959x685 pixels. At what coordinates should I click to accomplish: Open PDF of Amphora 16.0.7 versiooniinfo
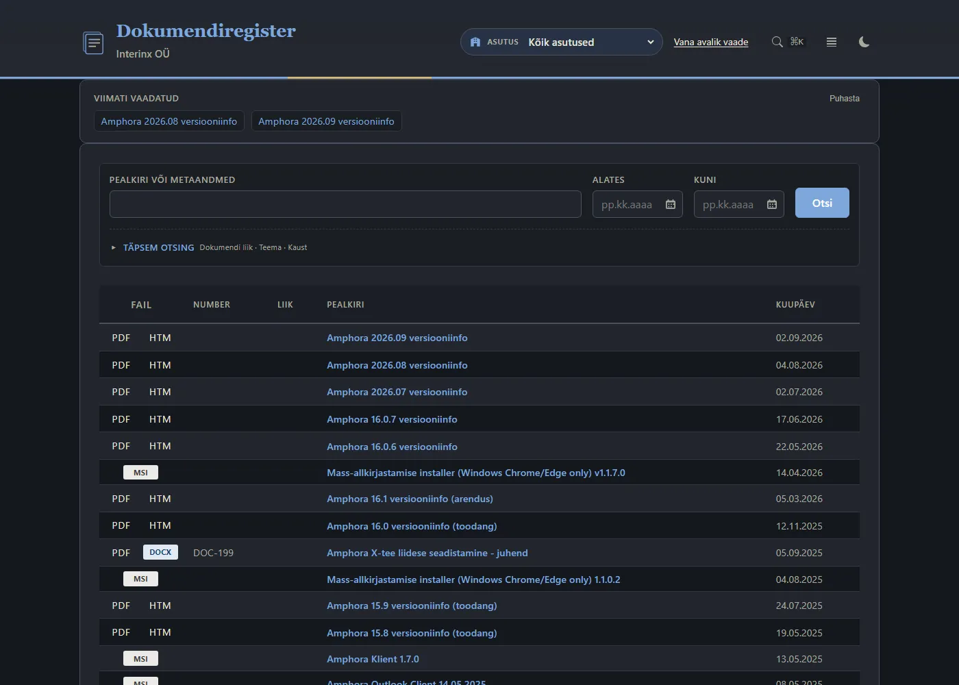click(121, 419)
